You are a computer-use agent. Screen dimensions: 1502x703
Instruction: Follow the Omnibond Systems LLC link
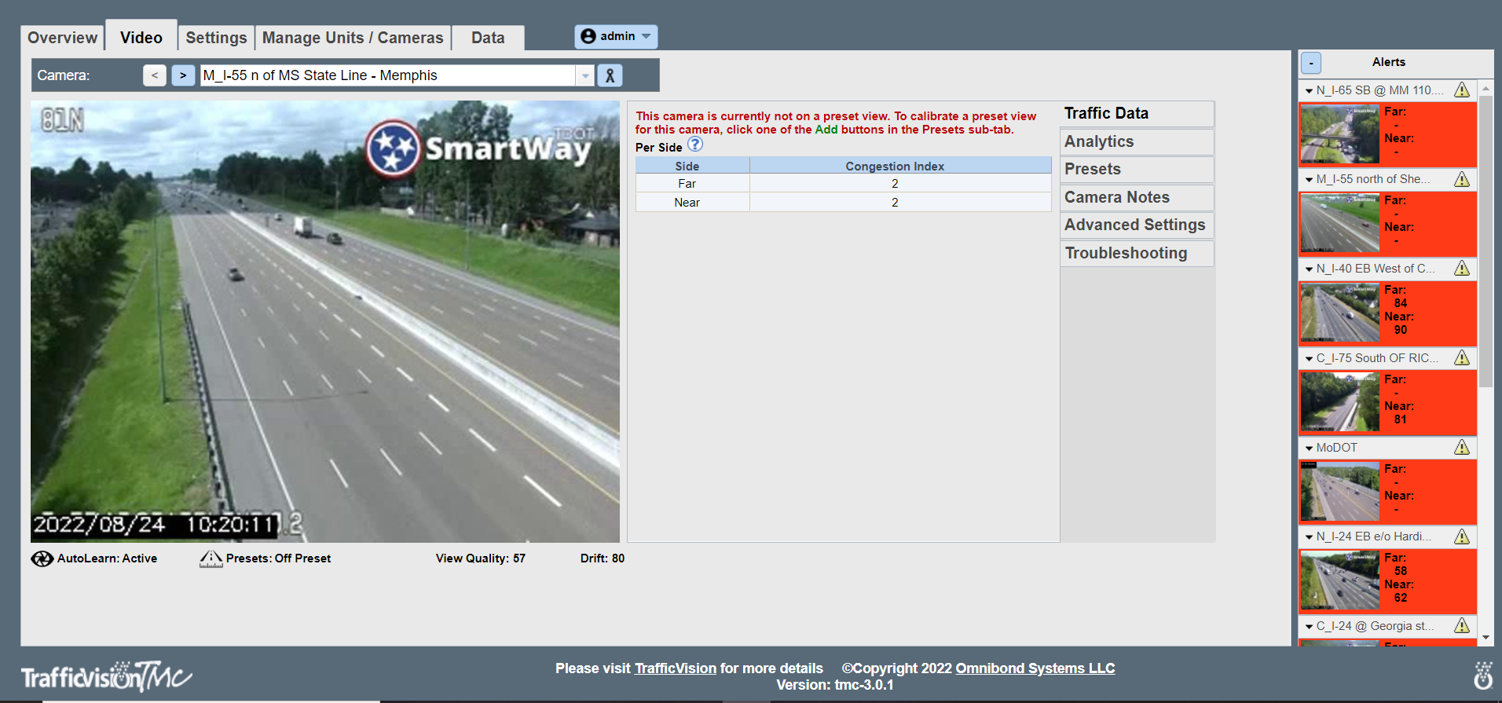[x=1035, y=668]
